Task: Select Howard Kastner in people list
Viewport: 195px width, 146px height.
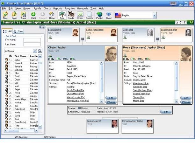Action: coord(21,63)
